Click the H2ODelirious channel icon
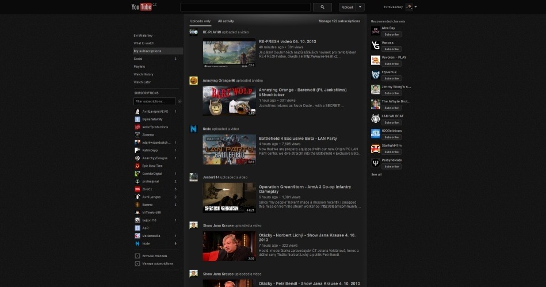 375,134
